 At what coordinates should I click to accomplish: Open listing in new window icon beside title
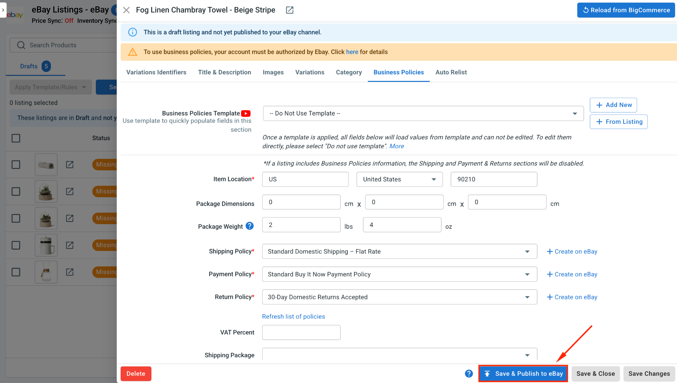290,10
